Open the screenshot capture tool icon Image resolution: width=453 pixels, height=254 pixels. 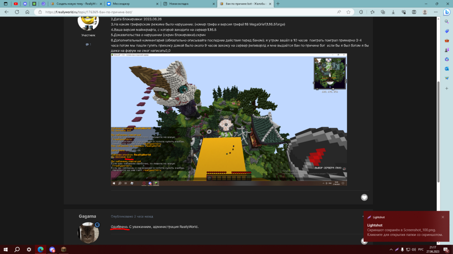[x=414, y=12]
